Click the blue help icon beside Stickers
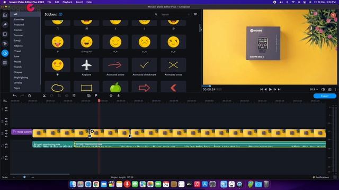This screenshot has width=339, height=190. [61, 14]
